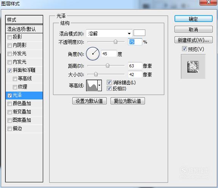The width and height of the screenshot is (218, 188).
Task: Check the 图案叠加 checkbox
Action: click(9, 120)
